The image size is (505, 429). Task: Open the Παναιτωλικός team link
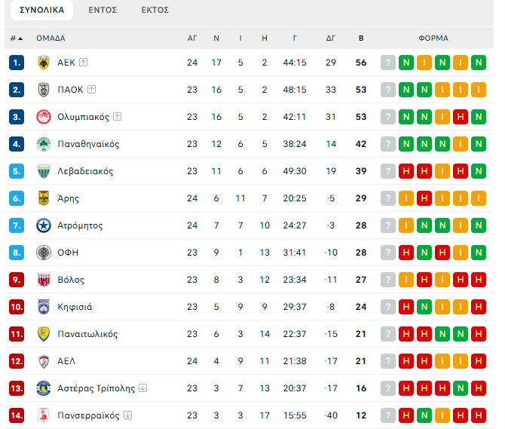87,334
